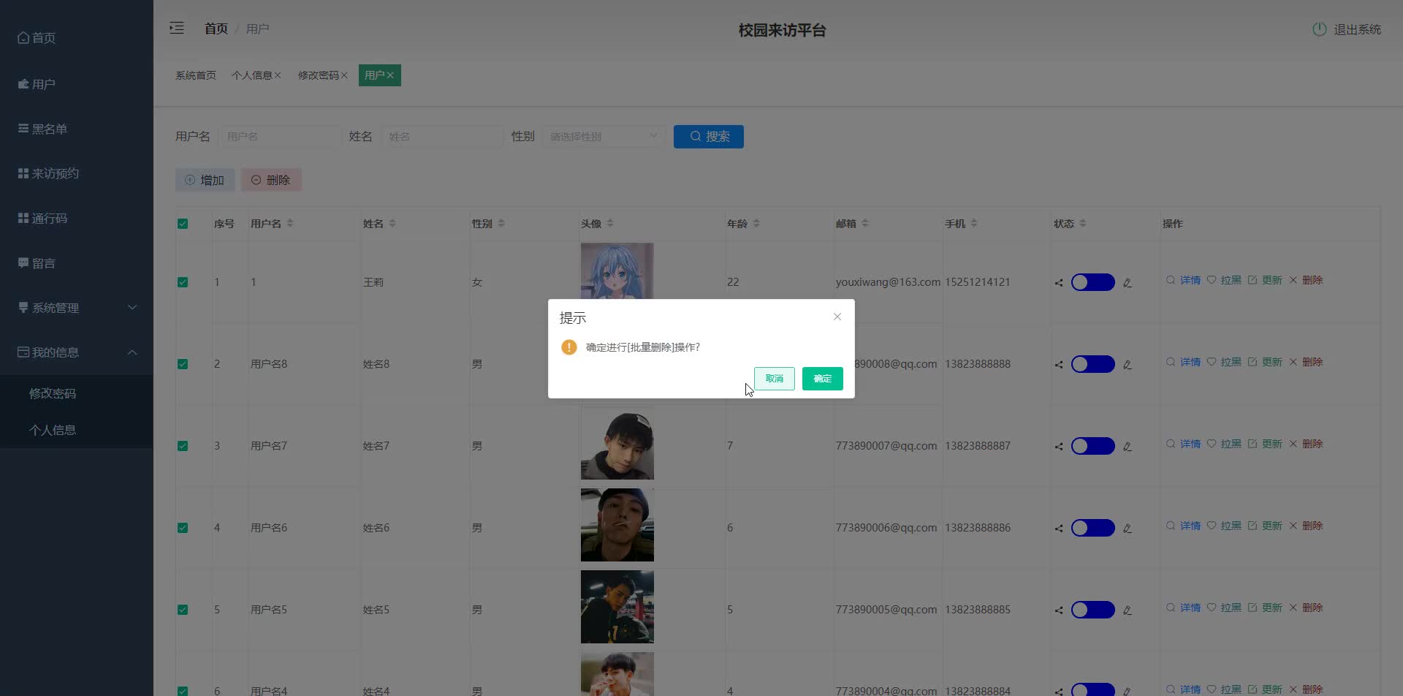Uncheck the row for 用户名8
The image size is (1403, 696).
(183, 364)
